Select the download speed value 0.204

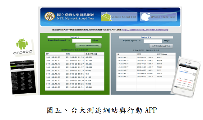coord(88,81)
